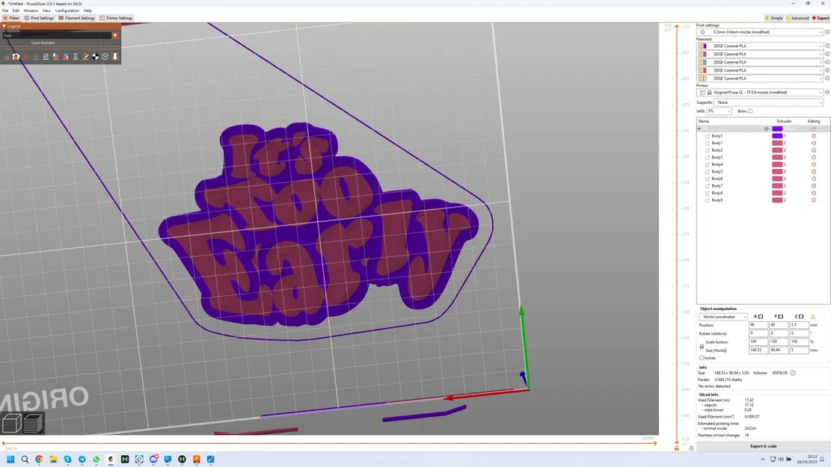The image size is (831, 467).
Task: Switch to Advanced mode
Action: click(797, 18)
